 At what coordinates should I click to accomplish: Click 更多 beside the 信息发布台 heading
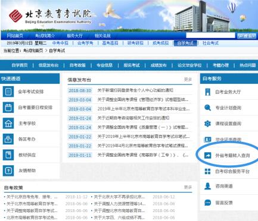[x=188, y=80]
